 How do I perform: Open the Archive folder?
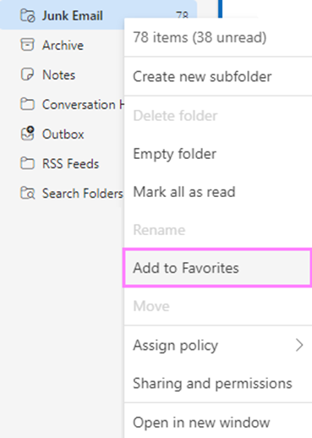[x=62, y=45]
